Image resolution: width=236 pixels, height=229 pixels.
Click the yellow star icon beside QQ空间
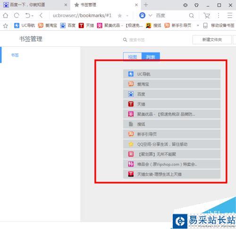[131, 144]
